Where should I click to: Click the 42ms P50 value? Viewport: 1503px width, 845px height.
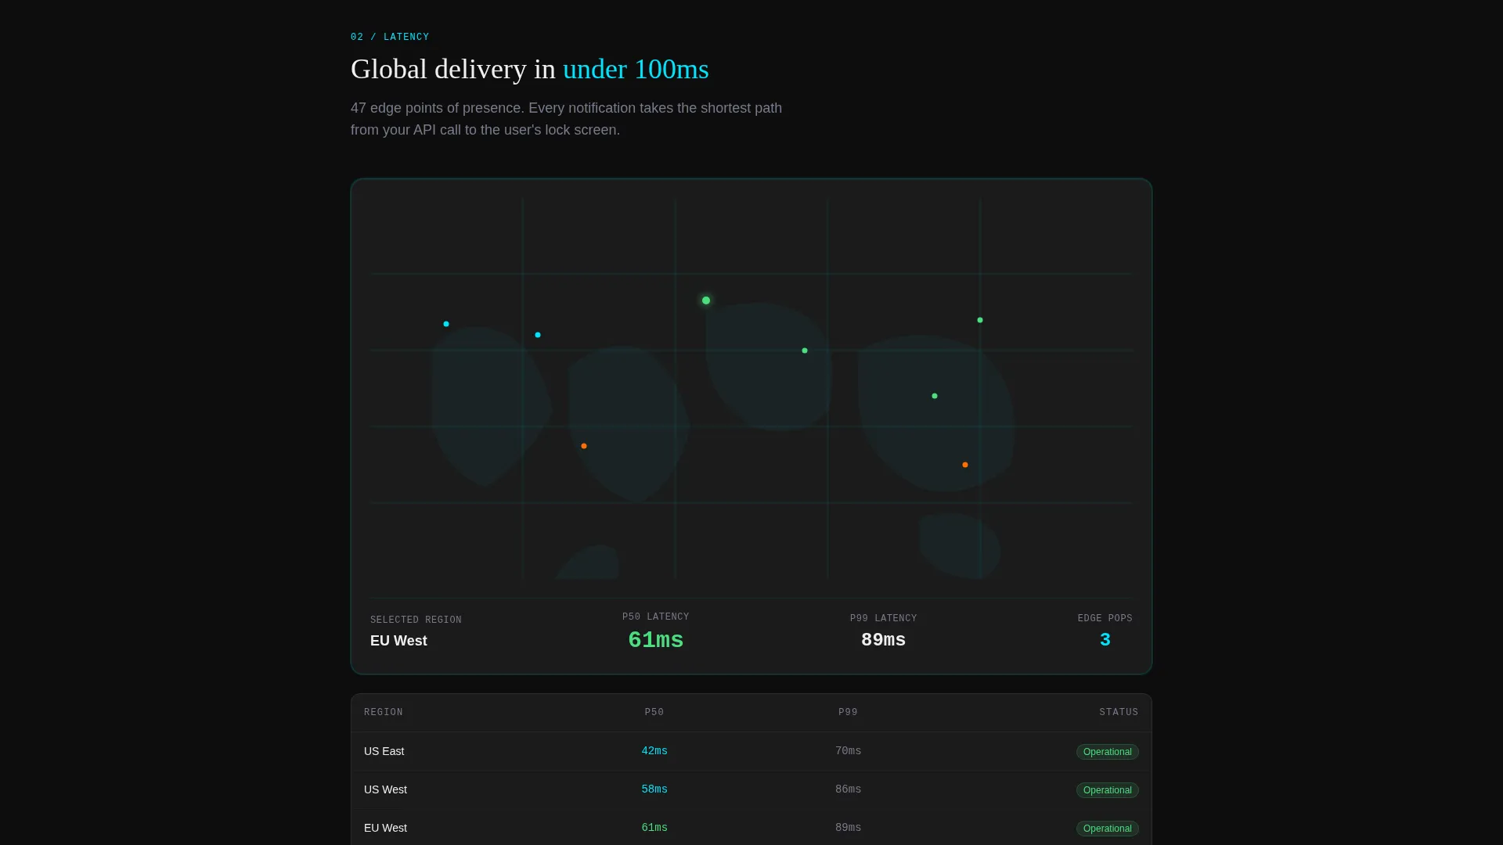tap(654, 751)
